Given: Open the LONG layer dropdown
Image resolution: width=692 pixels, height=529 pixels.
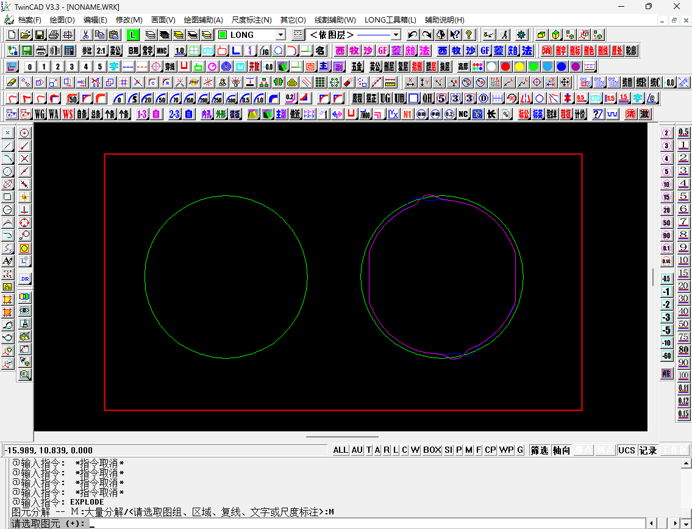Looking at the screenshot, I should [x=280, y=35].
